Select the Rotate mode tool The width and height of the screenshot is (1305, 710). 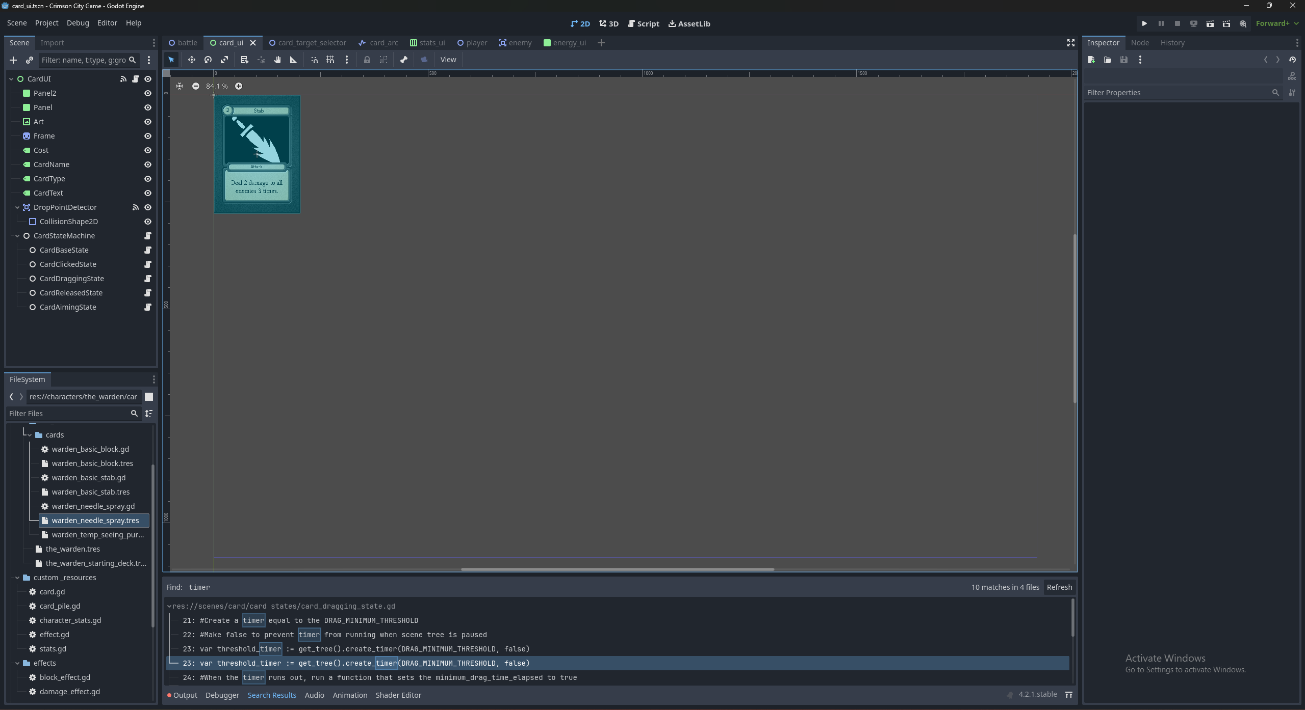[x=208, y=60]
